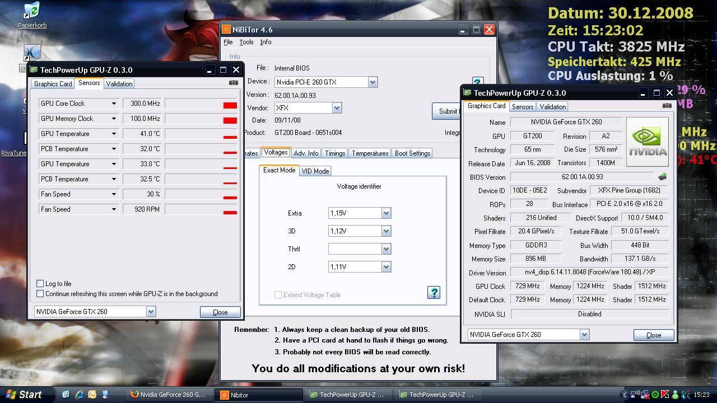717x403 pixels.
Task: Open the 3D voltage 1,12V dropdown
Action: pyautogui.click(x=386, y=231)
